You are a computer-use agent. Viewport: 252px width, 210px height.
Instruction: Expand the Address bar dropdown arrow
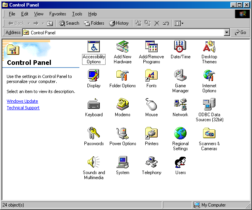(227, 32)
